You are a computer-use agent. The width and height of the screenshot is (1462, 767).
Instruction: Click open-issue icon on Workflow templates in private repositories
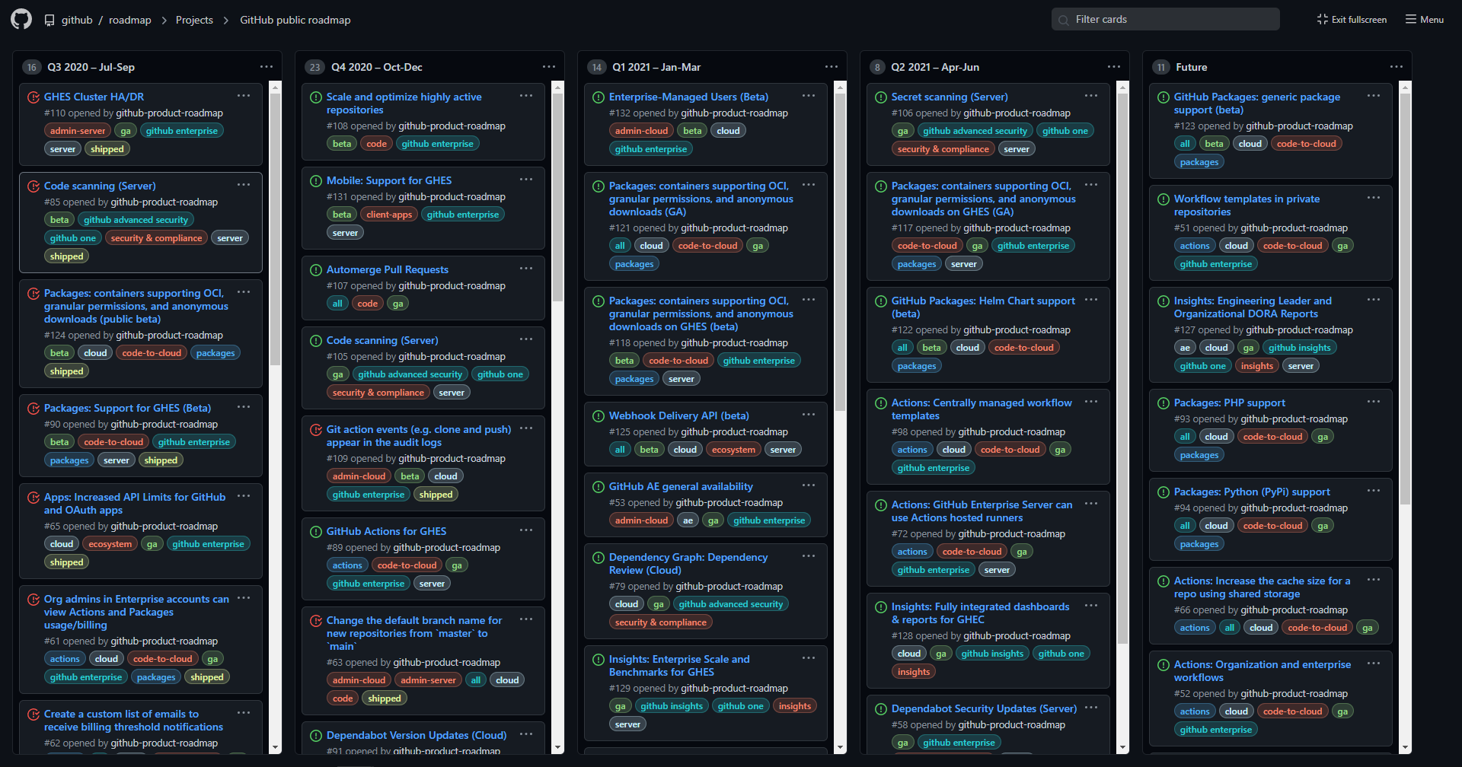1164,199
